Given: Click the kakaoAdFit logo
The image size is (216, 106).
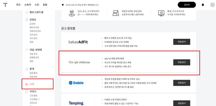Looking at the screenshot, I should coord(78,42).
